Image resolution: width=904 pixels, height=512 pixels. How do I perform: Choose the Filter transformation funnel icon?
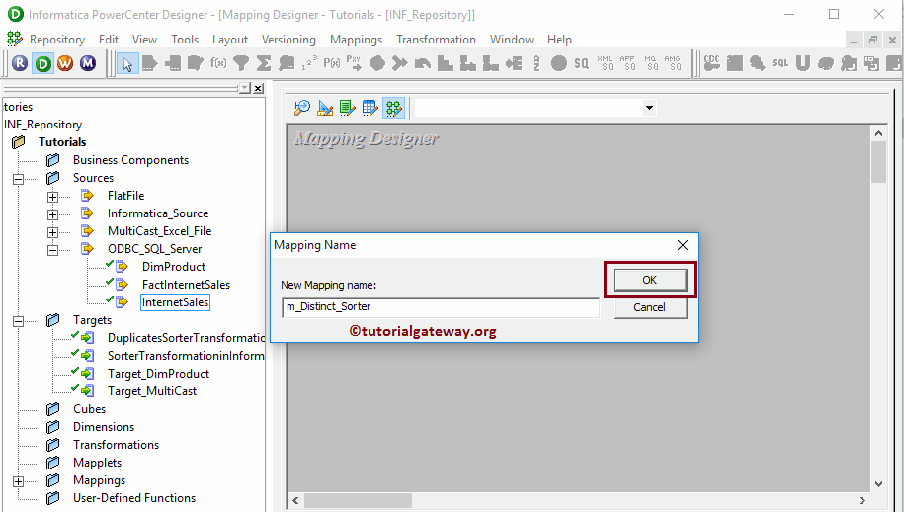tap(241, 63)
